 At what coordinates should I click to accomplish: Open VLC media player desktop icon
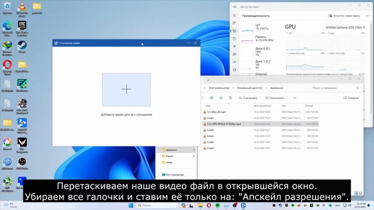pos(22,9)
